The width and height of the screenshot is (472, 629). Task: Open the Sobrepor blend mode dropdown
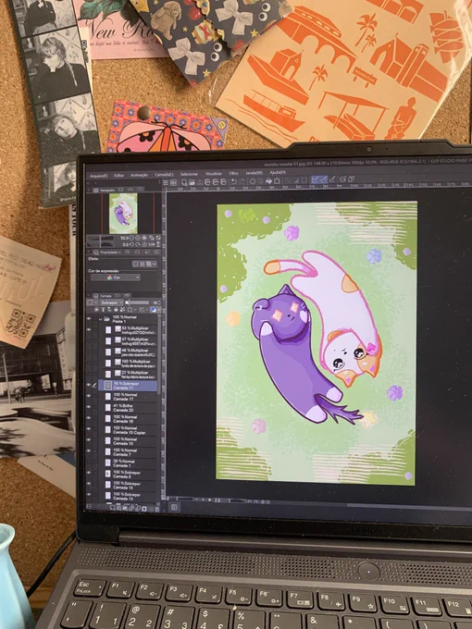coord(112,302)
